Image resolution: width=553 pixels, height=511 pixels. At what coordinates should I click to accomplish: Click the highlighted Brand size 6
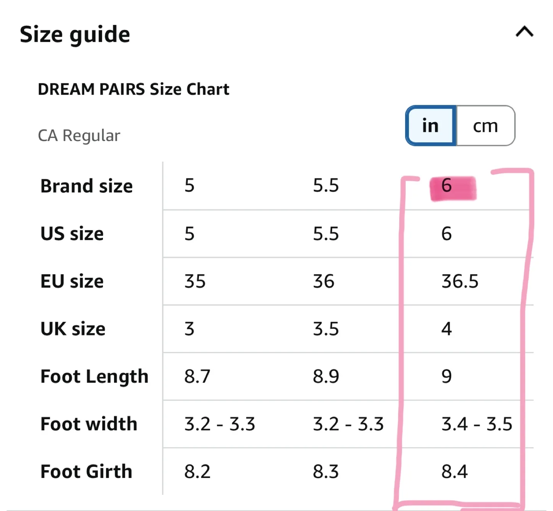453,186
